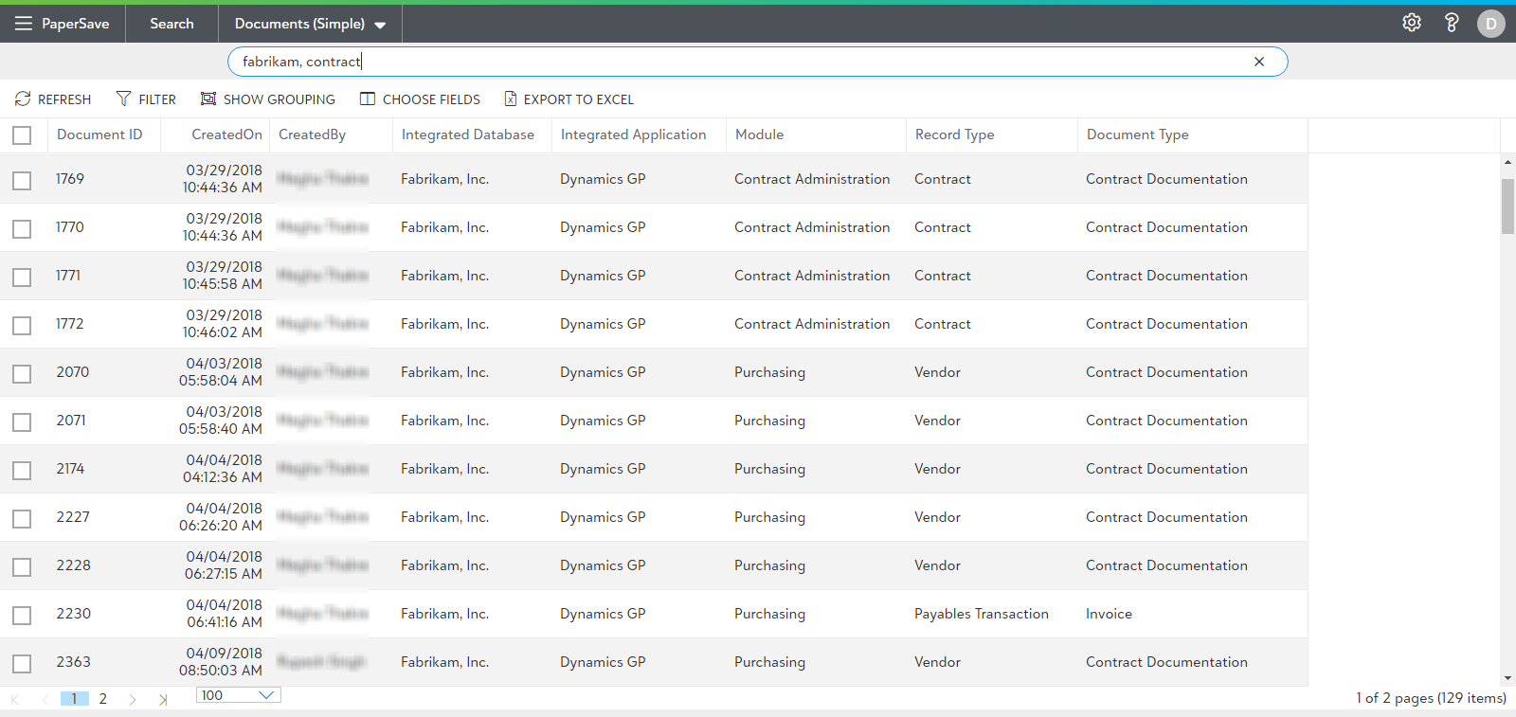Viewport: 1516px width, 717px height.
Task: Open the user profile avatar D
Action: tap(1490, 24)
